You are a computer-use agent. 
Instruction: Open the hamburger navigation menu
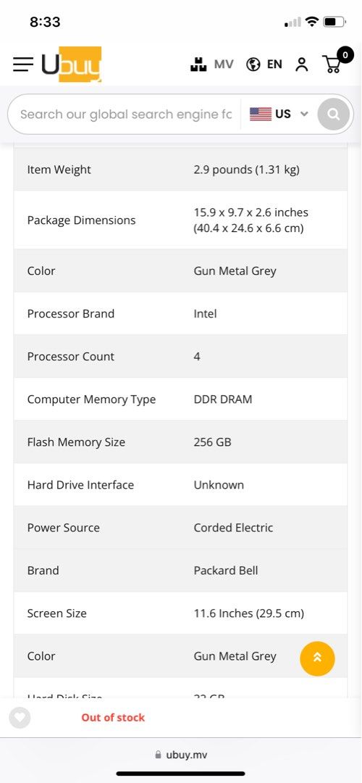coord(23,64)
